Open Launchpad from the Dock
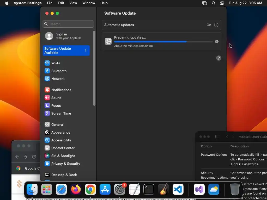The height and width of the screenshot is (200, 267). point(47,189)
